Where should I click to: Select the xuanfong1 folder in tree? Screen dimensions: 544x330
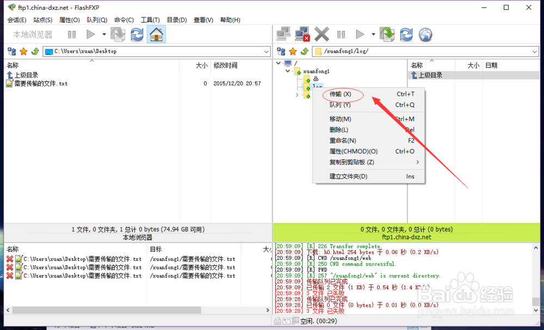pyautogui.click(x=316, y=71)
